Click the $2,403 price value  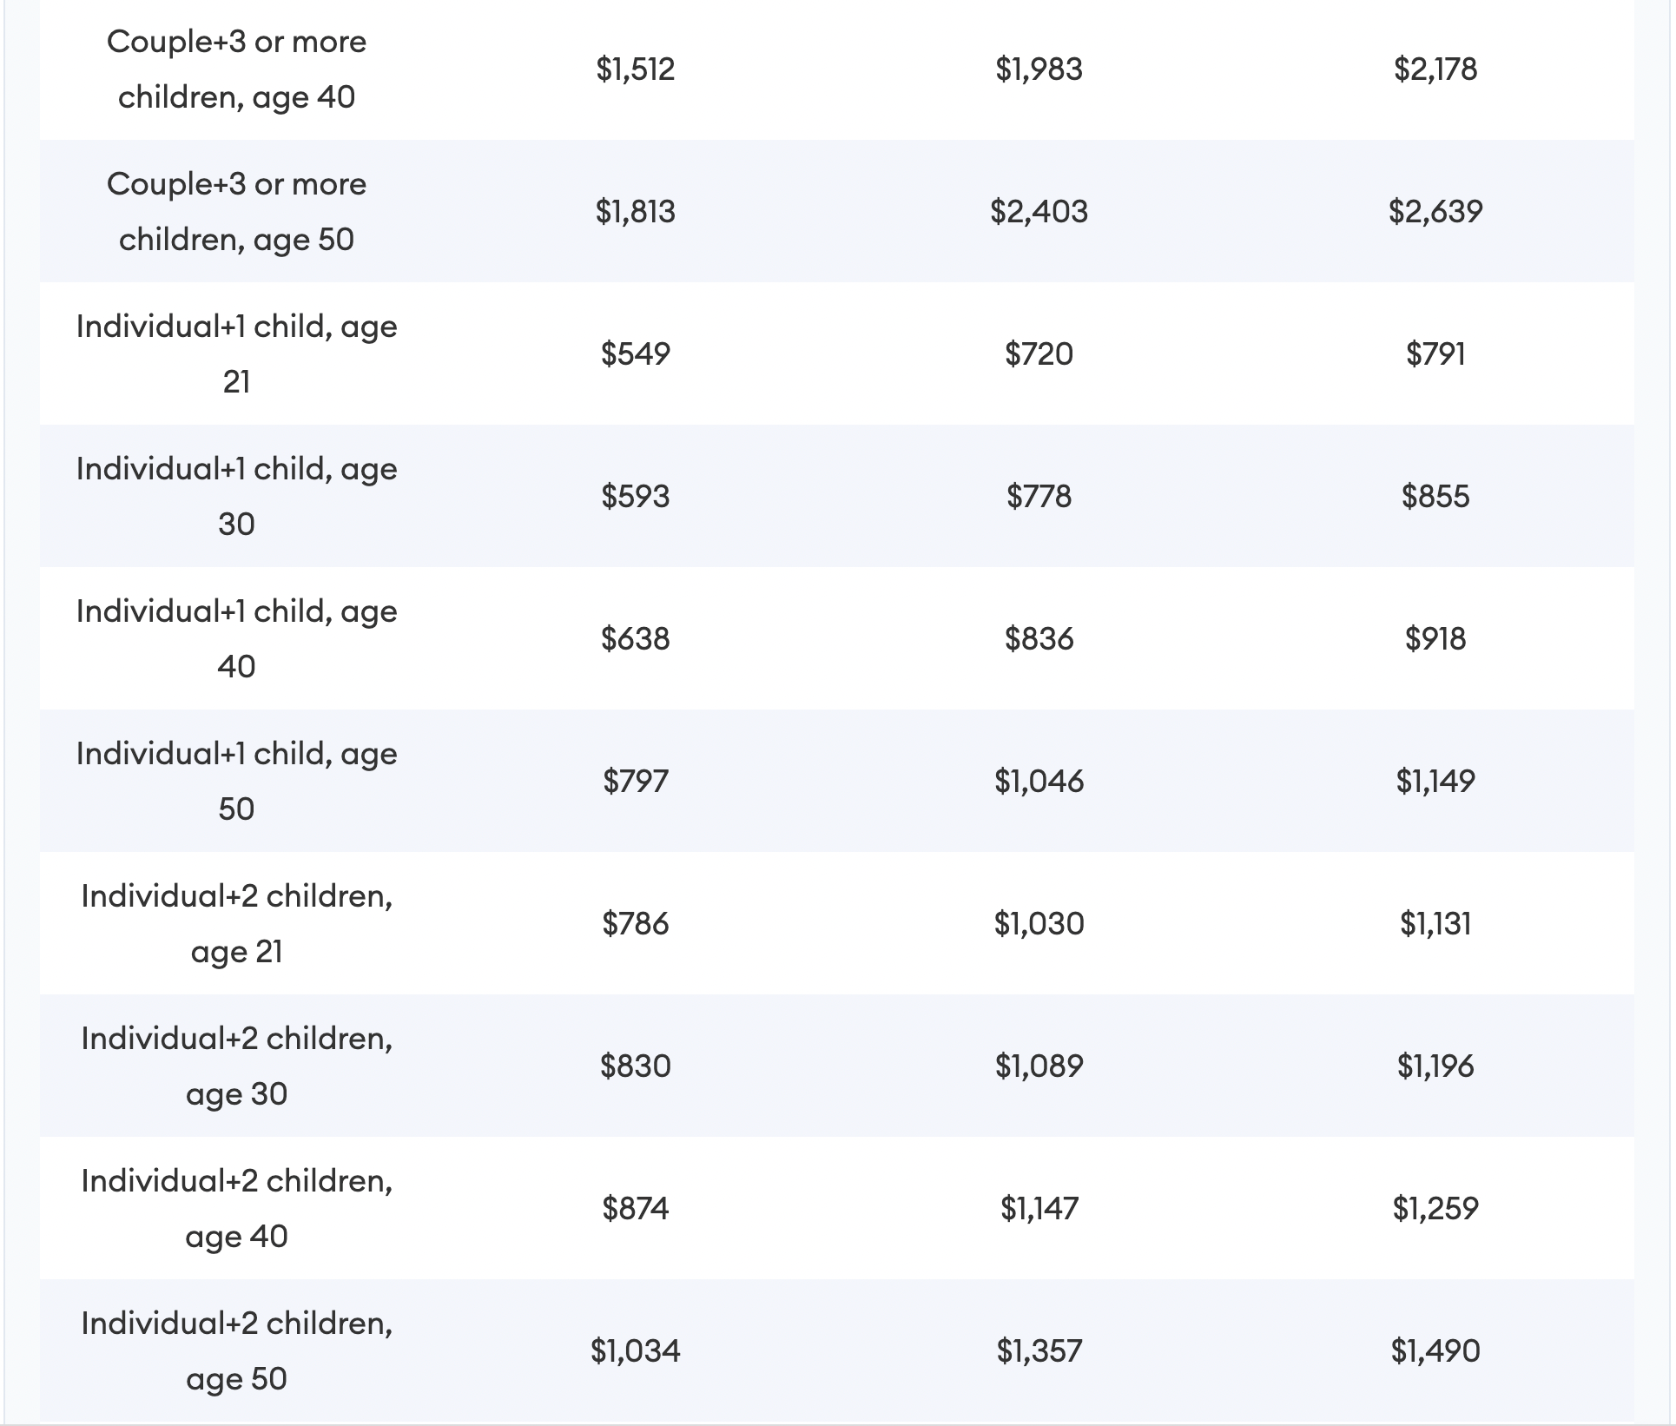pyautogui.click(x=1039, y=212)
